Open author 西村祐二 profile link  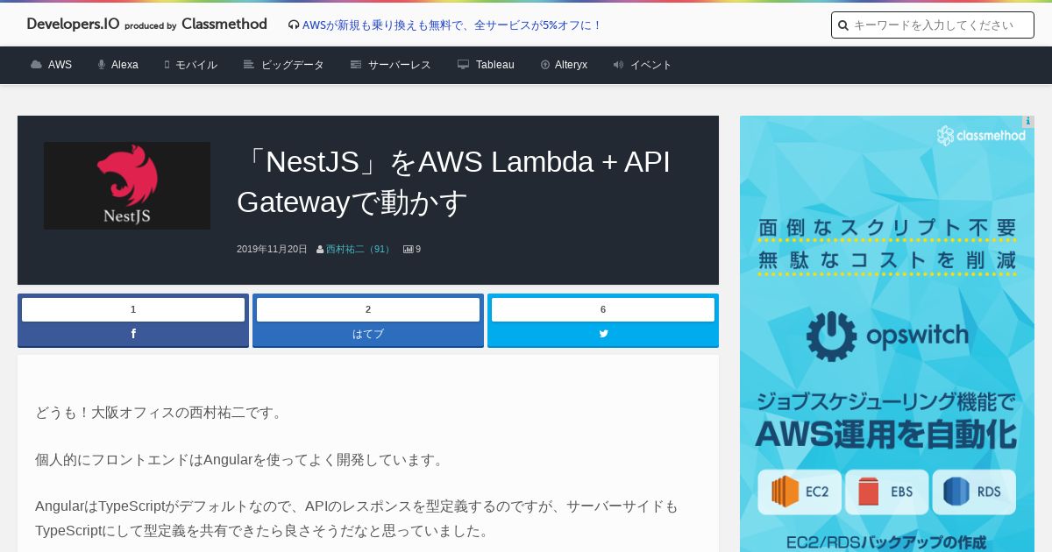point(359,249)
